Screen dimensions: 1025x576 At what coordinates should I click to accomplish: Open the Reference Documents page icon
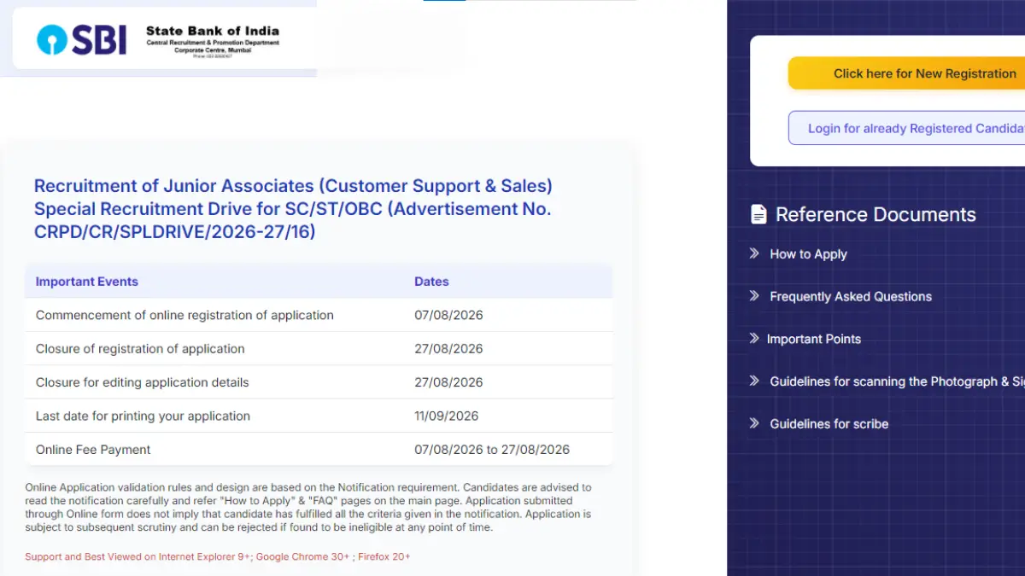coord(758,214)
